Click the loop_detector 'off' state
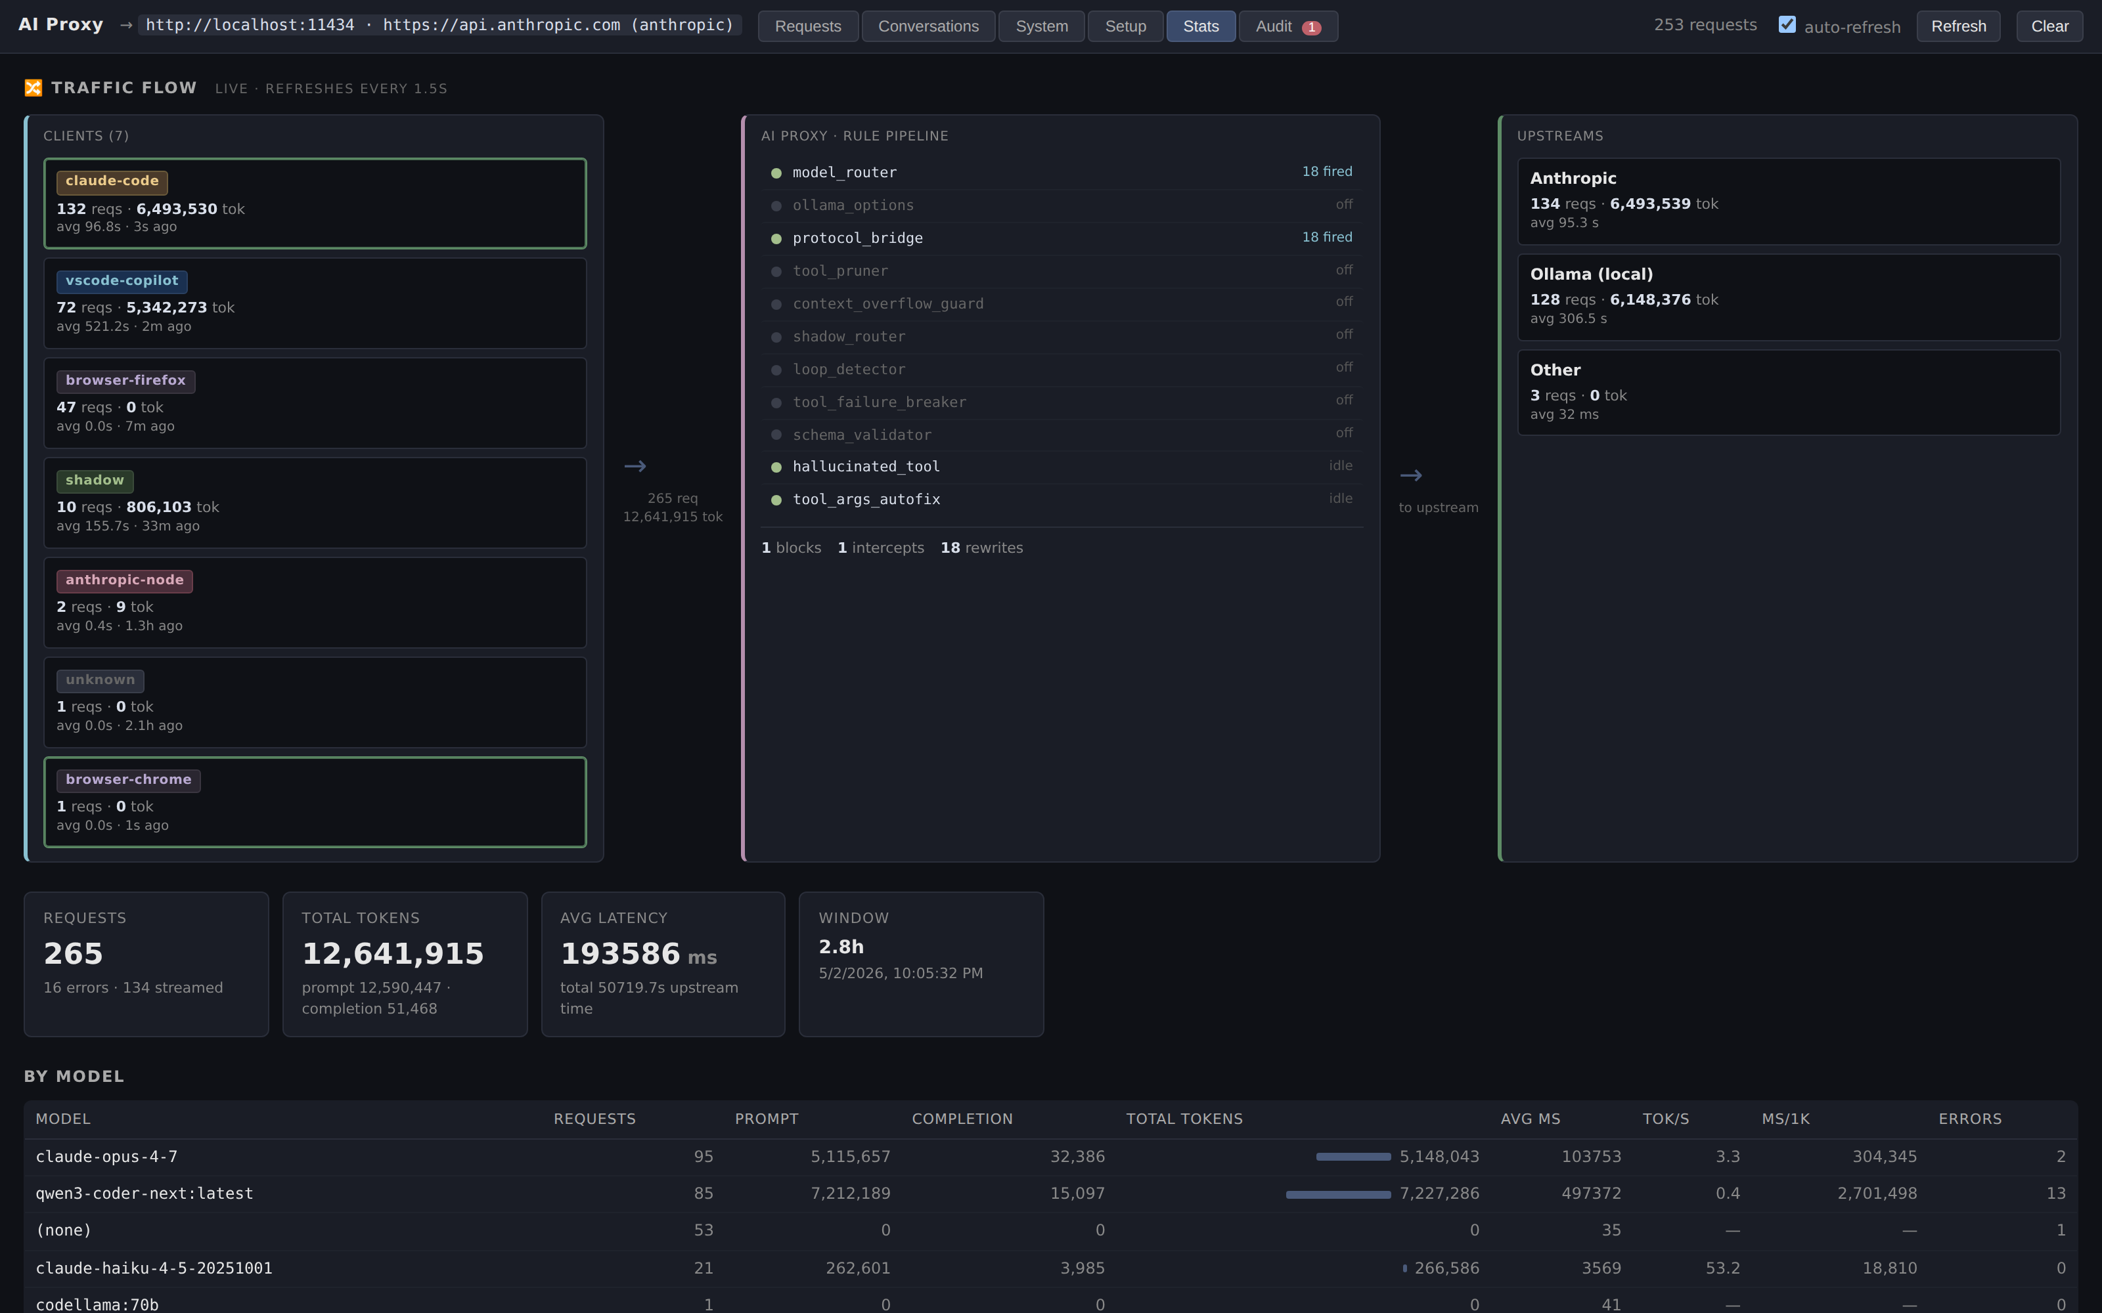Image resolution: width=2102 pixels, height=1313 pixels. (x=1344, y=368)
